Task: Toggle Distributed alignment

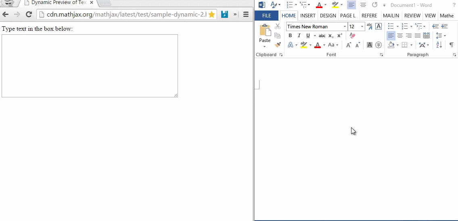Action: 427,36
